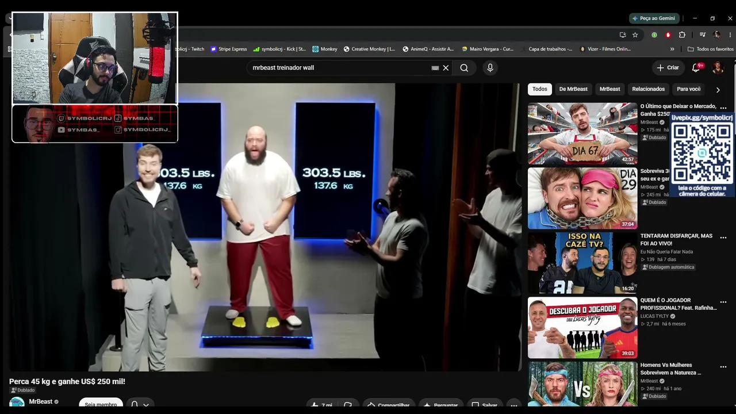
Task: Click the Compartilhar (share) button
Action: pos(388,405)
